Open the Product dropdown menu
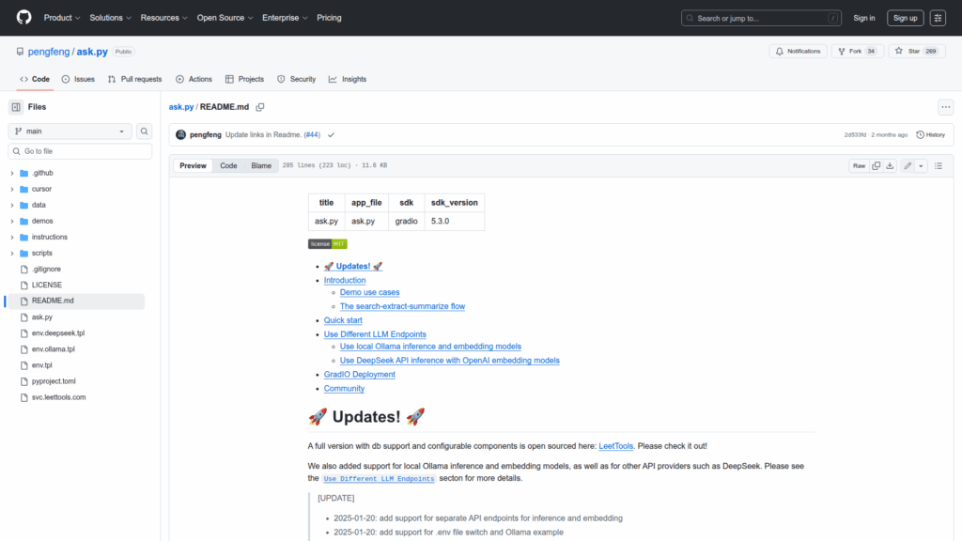Screen dimensions: 962x541 [x=62, y=18]
